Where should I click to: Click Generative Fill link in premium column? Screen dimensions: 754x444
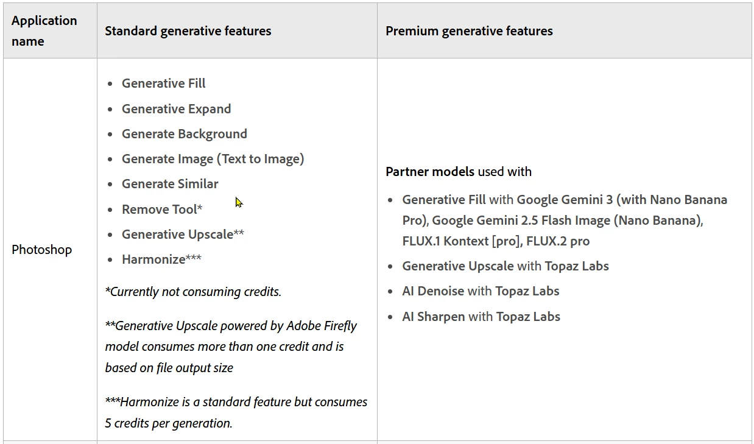click(444, 200)
